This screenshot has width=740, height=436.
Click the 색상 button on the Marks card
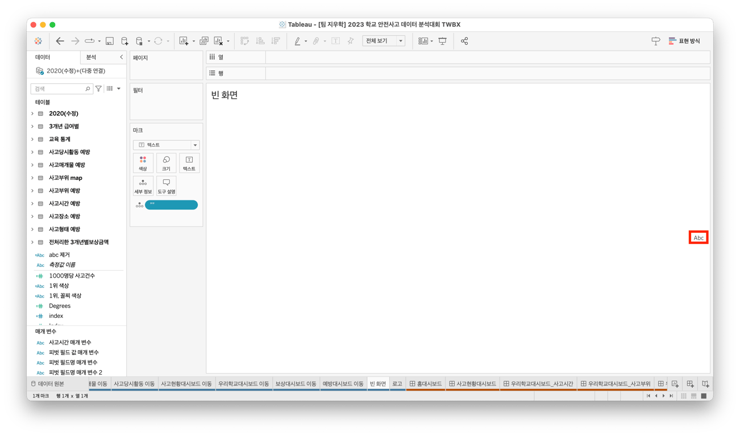click(143, 163)
